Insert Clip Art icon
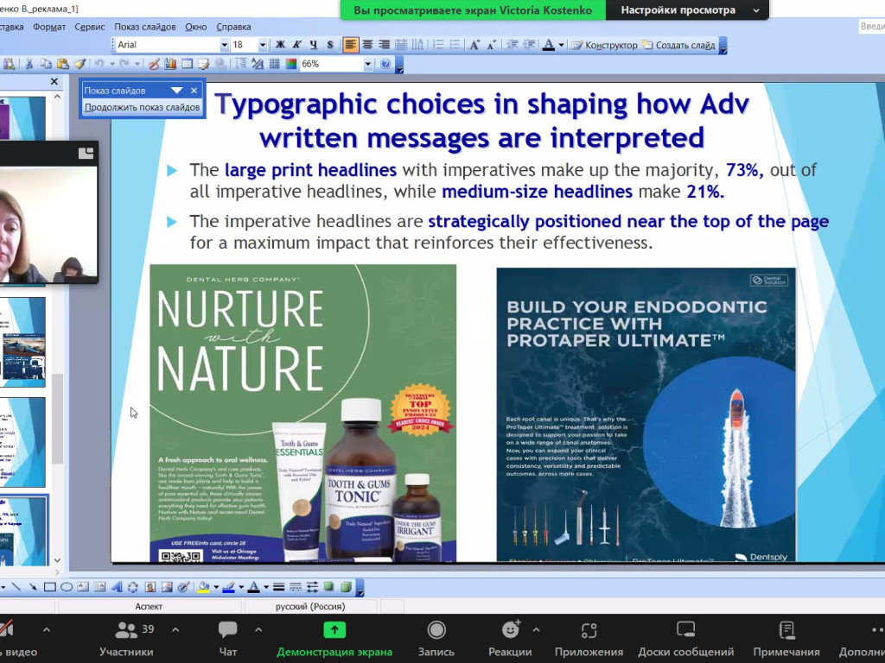 coord(150,587)
